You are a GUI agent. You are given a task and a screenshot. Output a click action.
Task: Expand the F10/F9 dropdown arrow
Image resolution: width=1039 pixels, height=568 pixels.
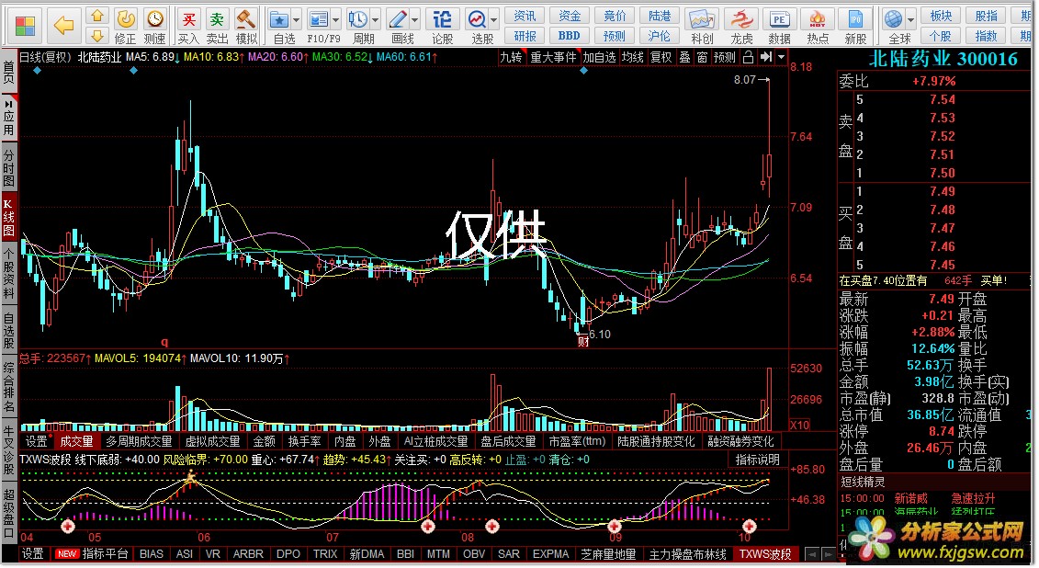336,20
